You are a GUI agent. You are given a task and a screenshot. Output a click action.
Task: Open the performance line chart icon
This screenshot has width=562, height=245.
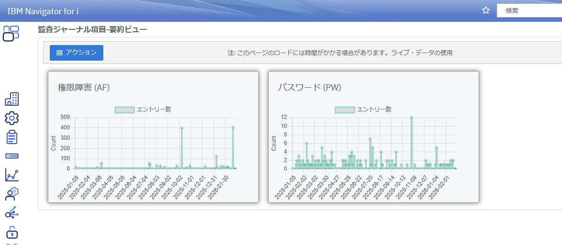pyautogui.click(x=12, y=175)
